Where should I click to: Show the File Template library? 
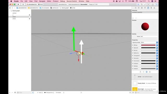coord(140,72)
